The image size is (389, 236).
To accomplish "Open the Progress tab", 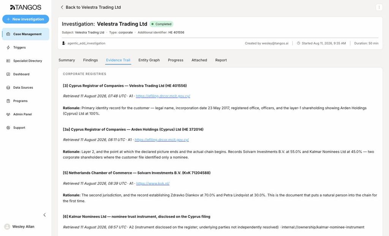I will pyautogui.click(x=176, y=60).
